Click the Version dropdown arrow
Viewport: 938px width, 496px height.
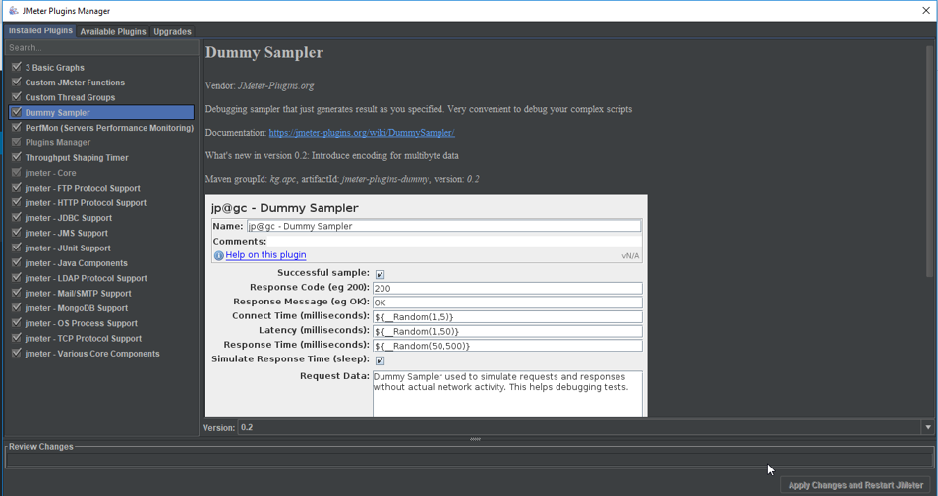pos(928,427)
